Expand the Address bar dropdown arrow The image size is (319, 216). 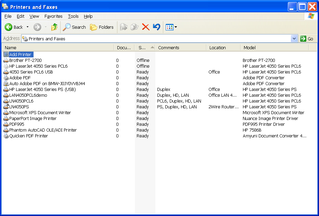[294, 39]
